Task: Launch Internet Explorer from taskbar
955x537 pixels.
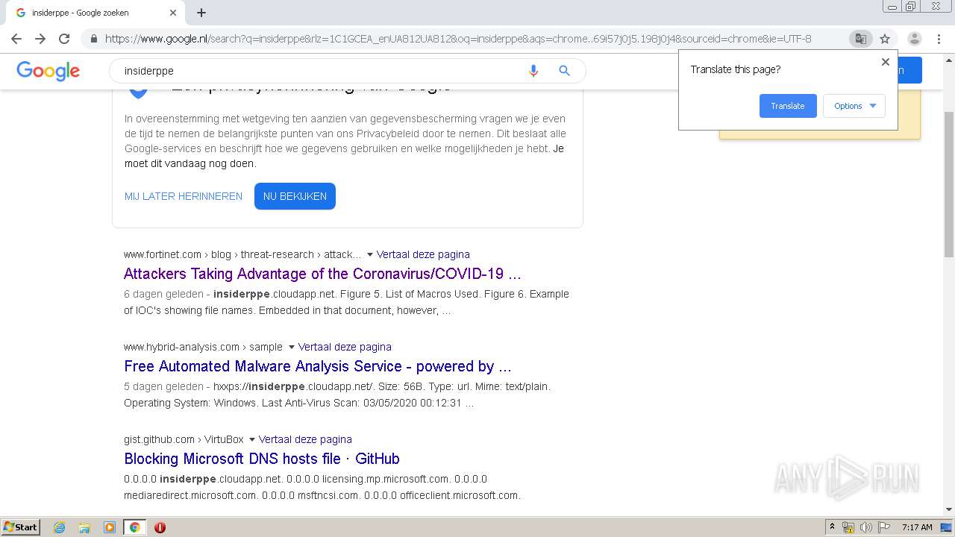Action: pyautogui.click(x=59, y=527)
